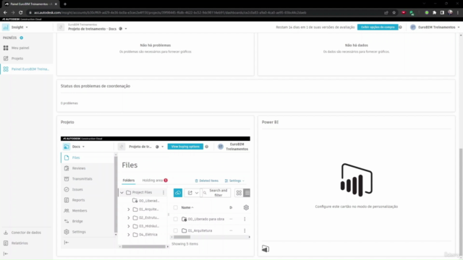Open the embedded Docs module dropdown

(83, 147)
